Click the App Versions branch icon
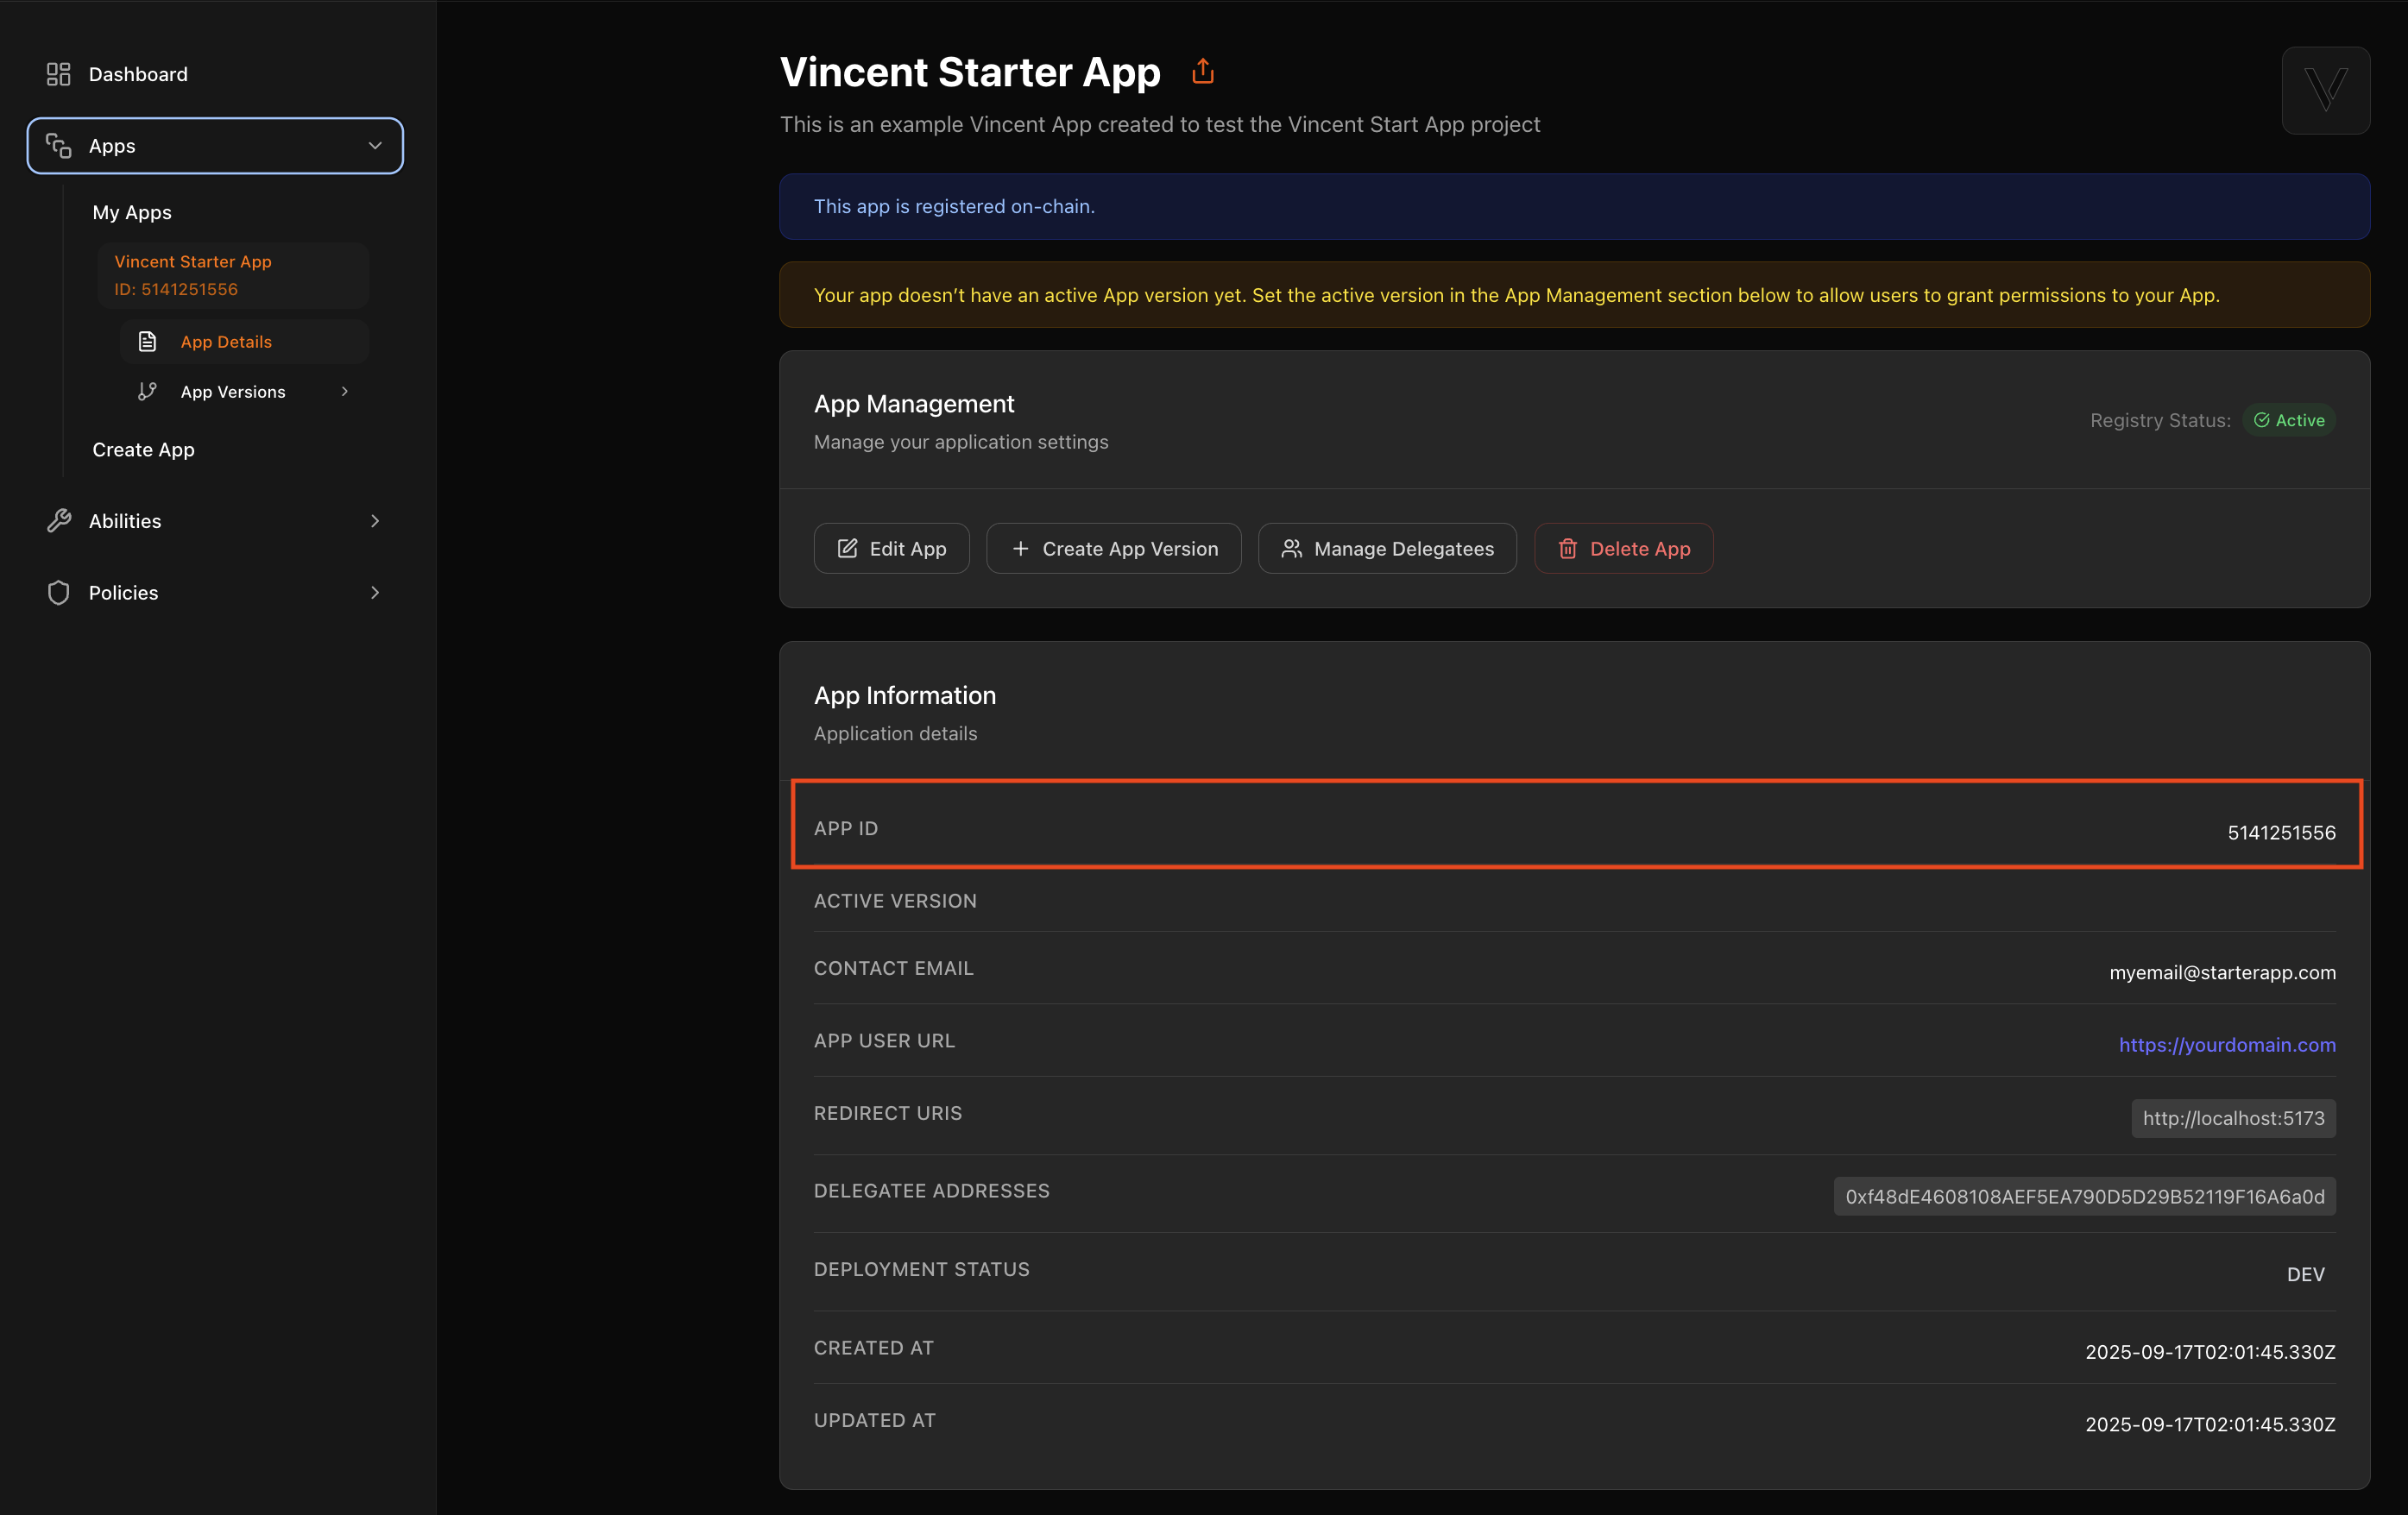Screen dimensions: 2408x1515 tap(147, 392)
